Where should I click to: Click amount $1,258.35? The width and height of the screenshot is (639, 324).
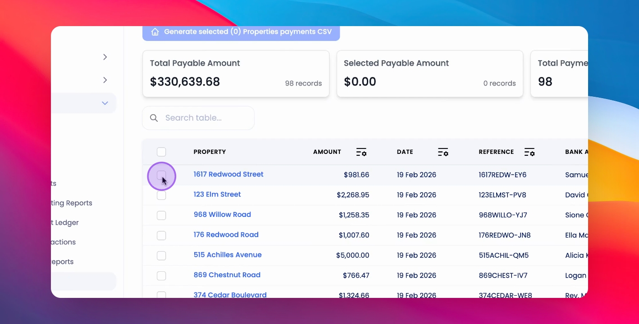click(x=354, y=215)
